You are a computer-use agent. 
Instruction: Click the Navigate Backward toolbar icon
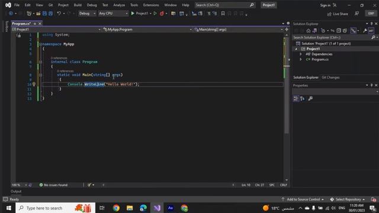(11, 14)
